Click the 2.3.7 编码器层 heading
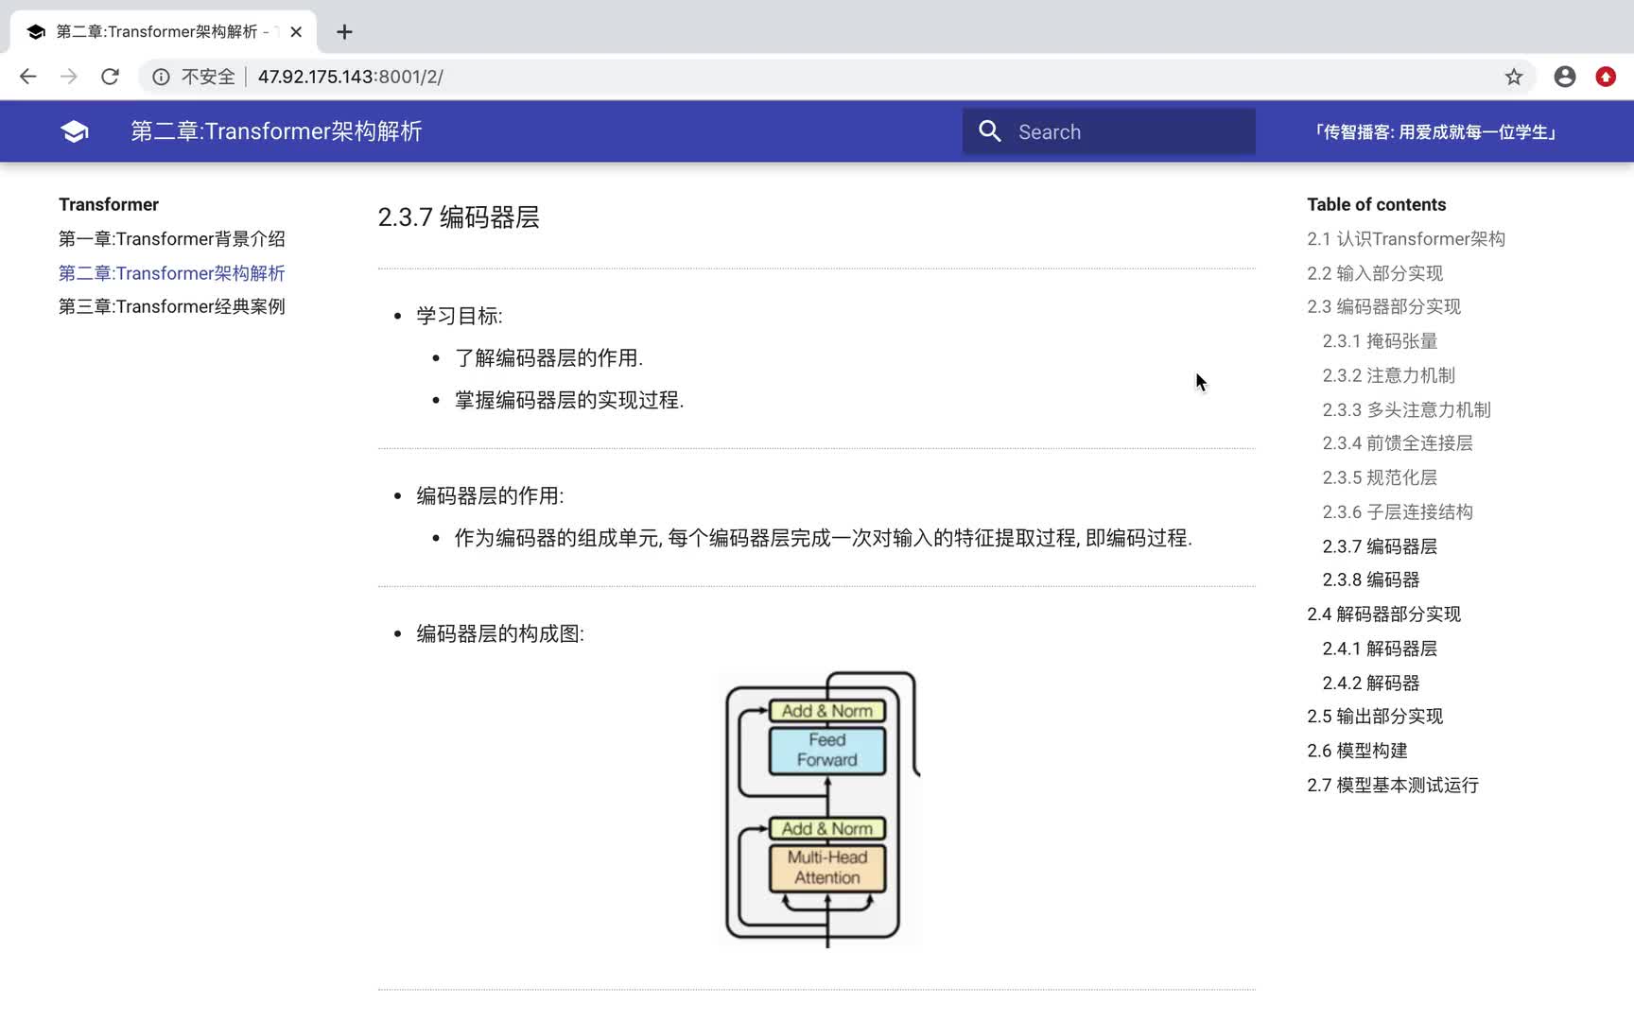The height and width of the screenshot is (1021, 1634). (459, 217)
